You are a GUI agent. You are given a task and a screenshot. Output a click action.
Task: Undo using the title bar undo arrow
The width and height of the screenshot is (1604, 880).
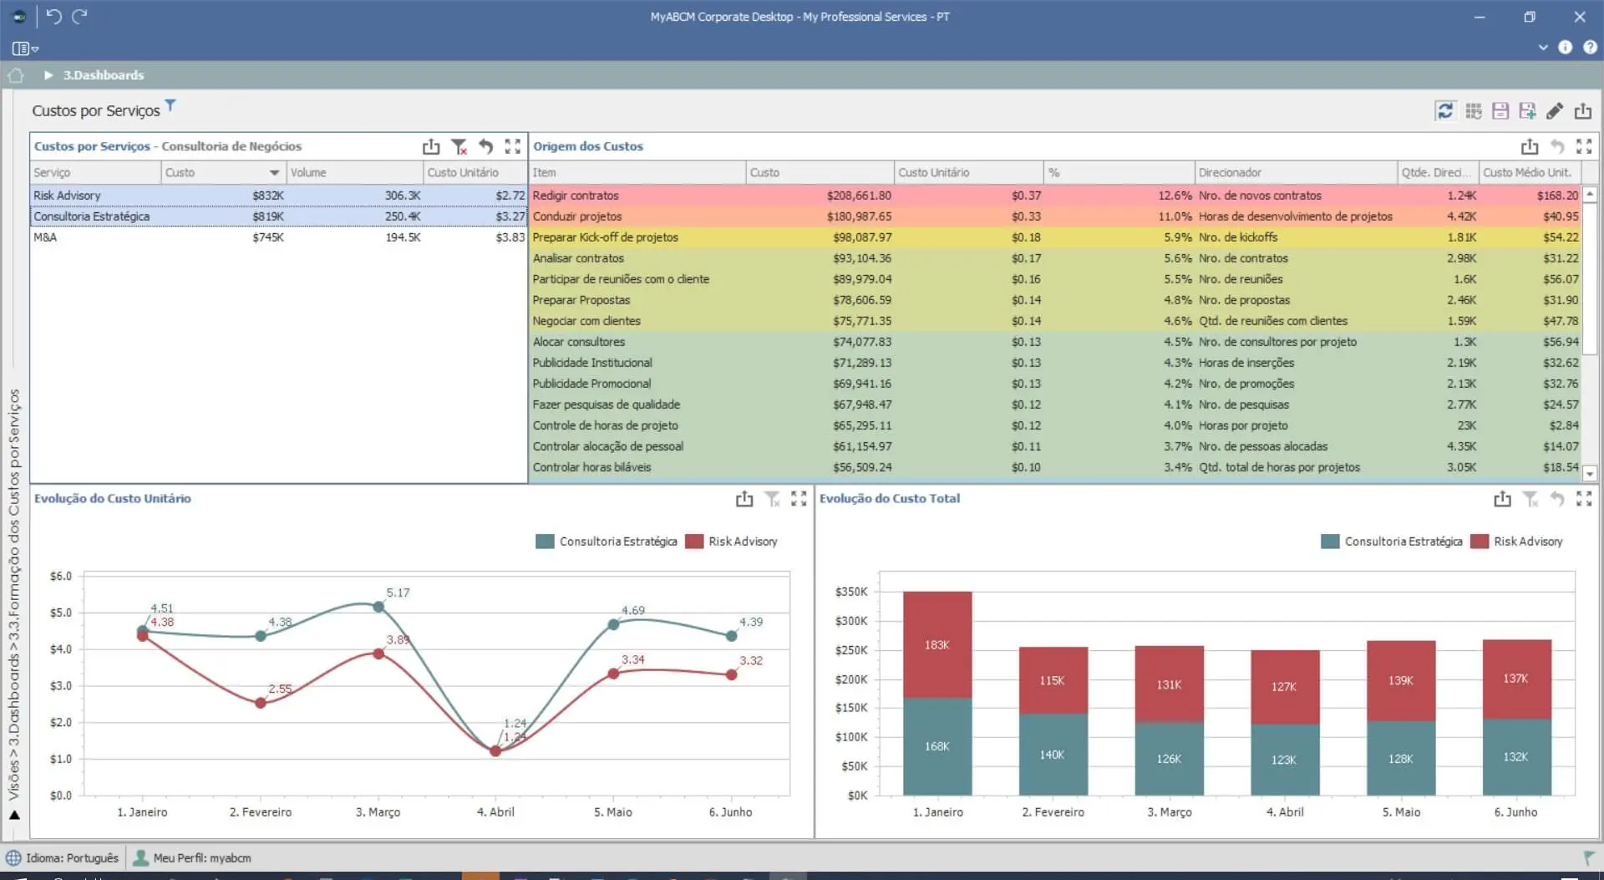(53, 17)
